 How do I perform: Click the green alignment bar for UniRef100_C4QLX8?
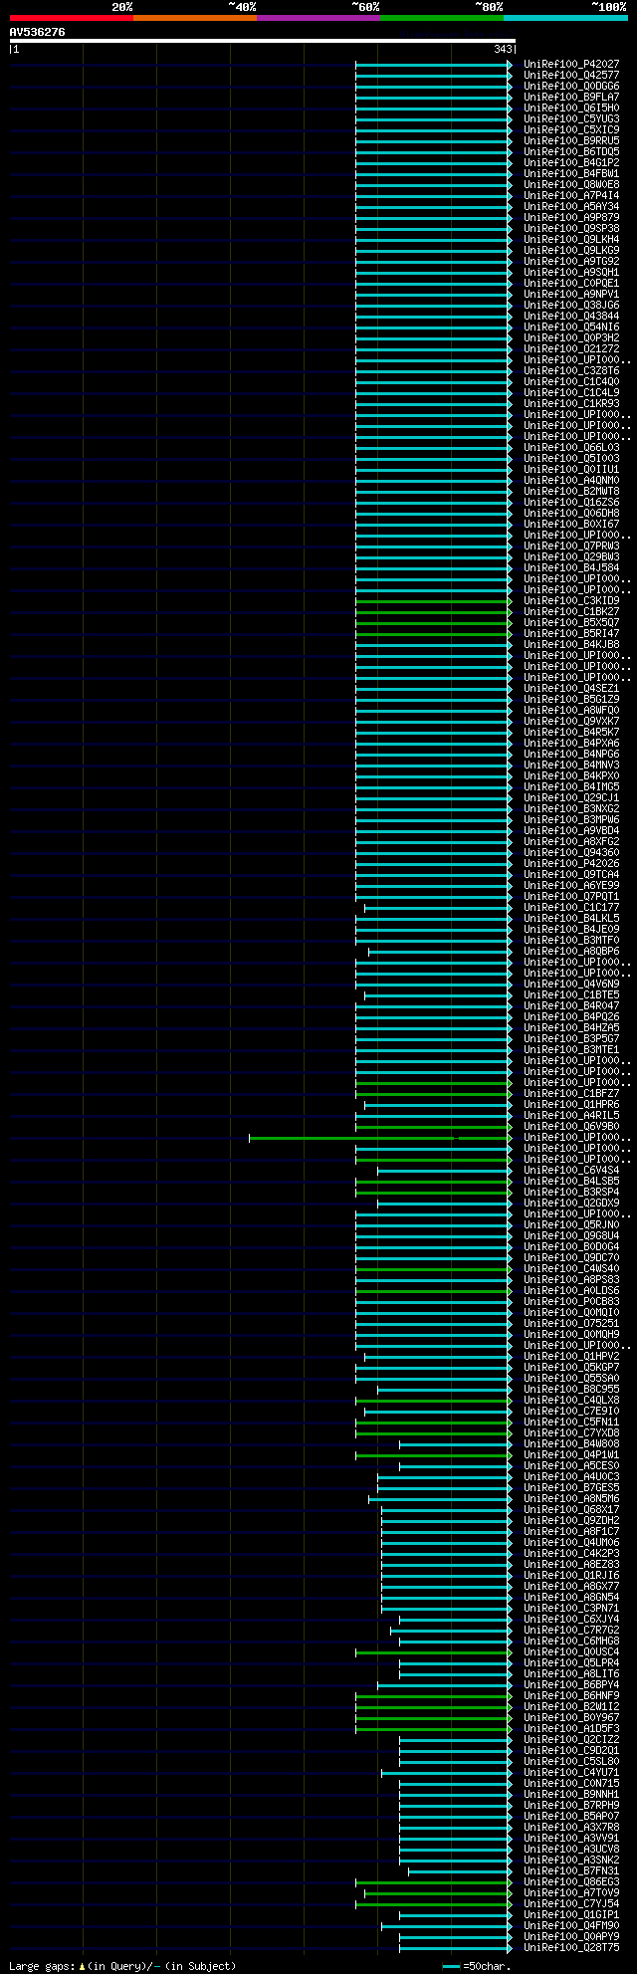tap(434, 1400)
